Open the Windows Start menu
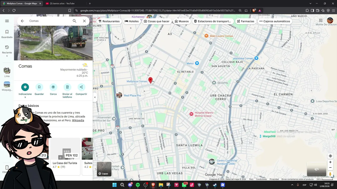 115,185
